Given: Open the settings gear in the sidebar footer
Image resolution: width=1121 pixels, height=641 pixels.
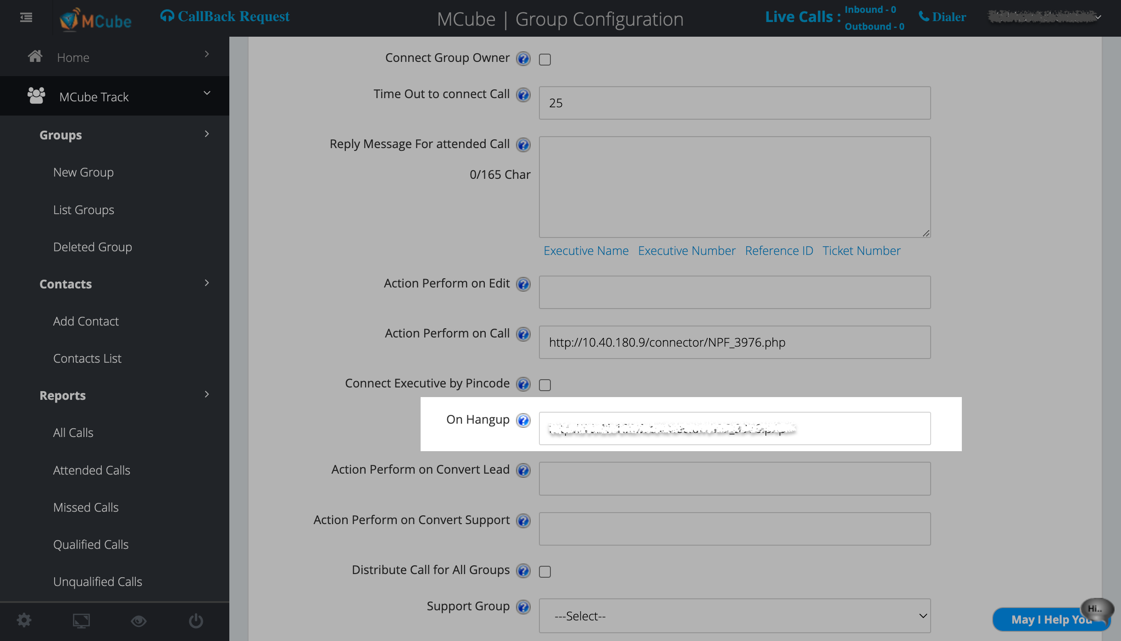Looking at the screenshot, I should click(24, 620).
